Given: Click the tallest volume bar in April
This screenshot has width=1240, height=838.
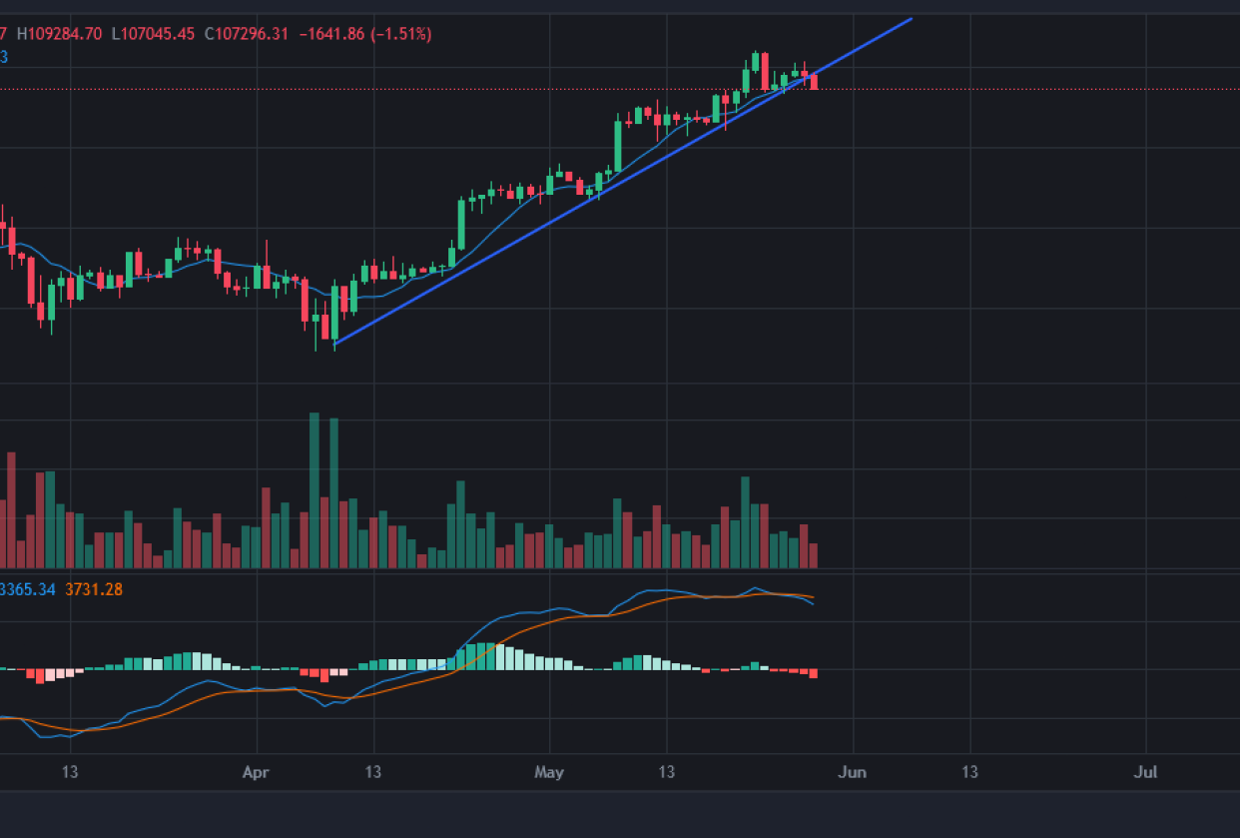Looking at the screenshot, I should (x=314, y=489).
